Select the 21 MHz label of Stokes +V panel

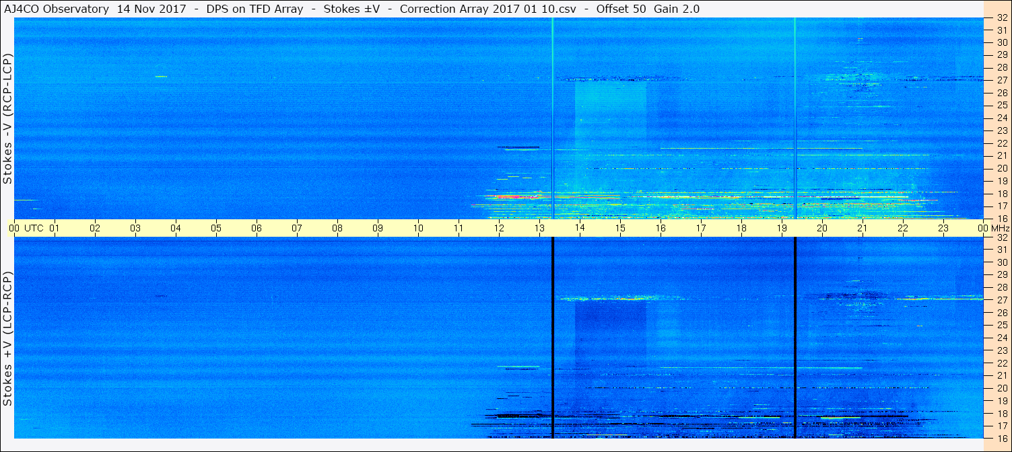1002,375
